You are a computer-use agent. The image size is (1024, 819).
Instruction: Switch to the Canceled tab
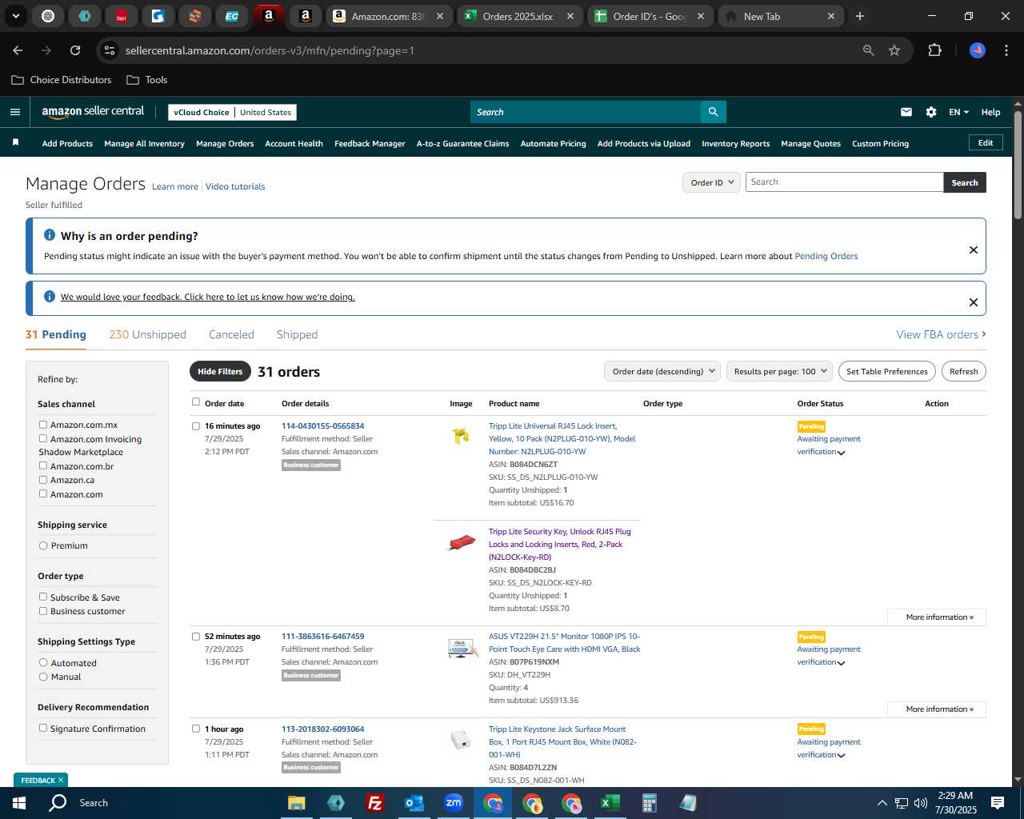(231, 334)
